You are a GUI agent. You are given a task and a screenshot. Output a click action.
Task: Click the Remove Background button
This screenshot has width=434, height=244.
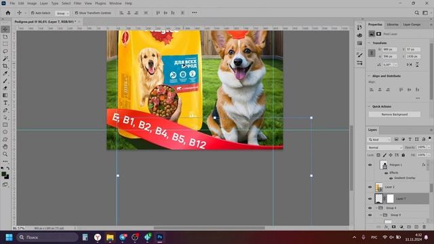[395, 115]
